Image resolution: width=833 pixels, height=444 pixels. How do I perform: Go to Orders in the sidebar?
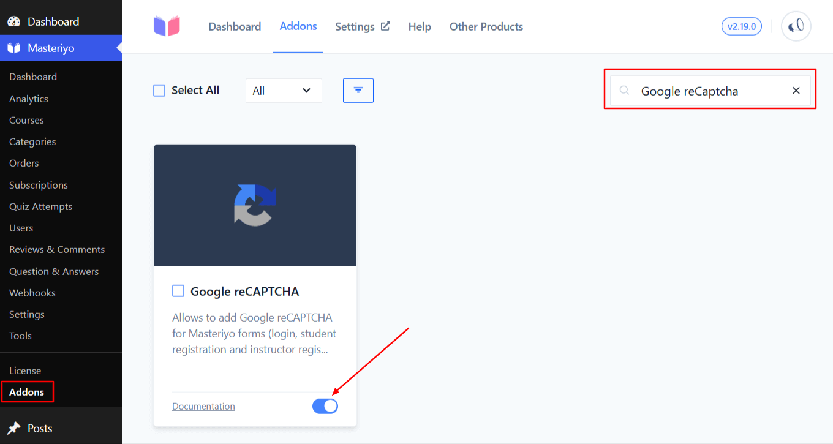(x=24, y=163)
